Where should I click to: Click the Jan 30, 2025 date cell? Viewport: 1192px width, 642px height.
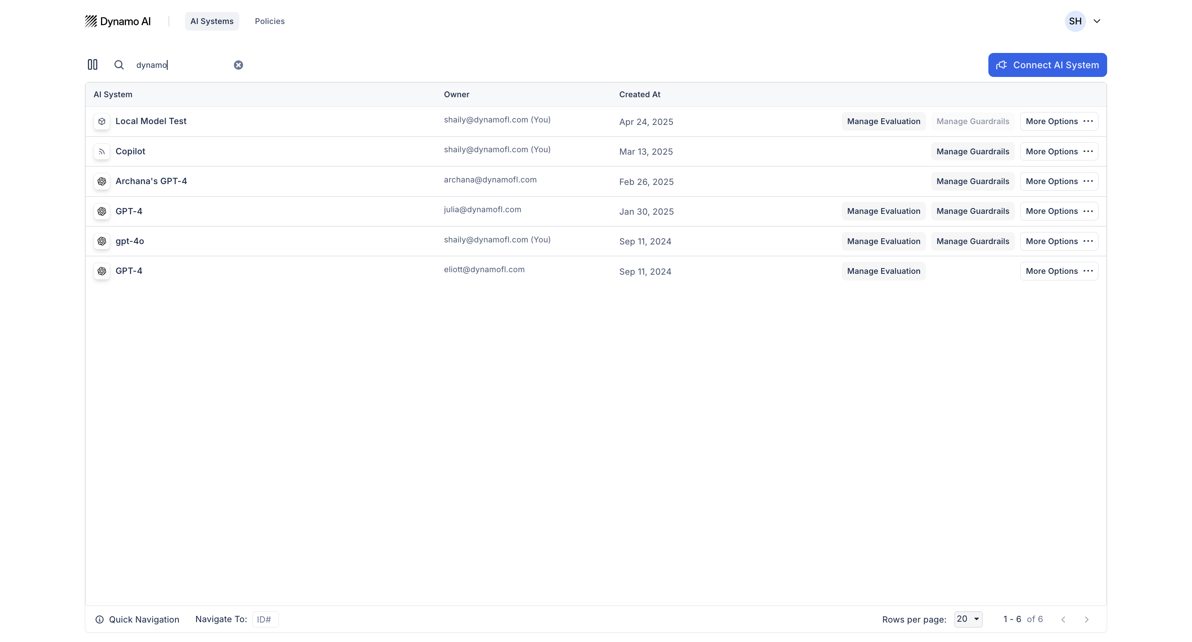click(x=646, y=212)
